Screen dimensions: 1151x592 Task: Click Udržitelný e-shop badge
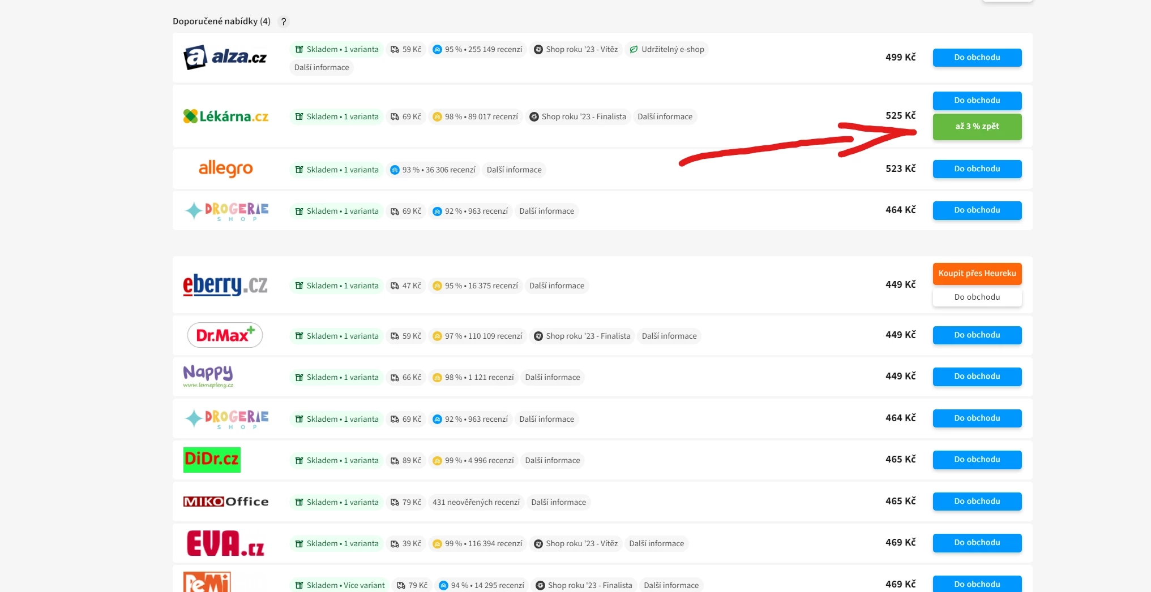click(x=667, y=49)
